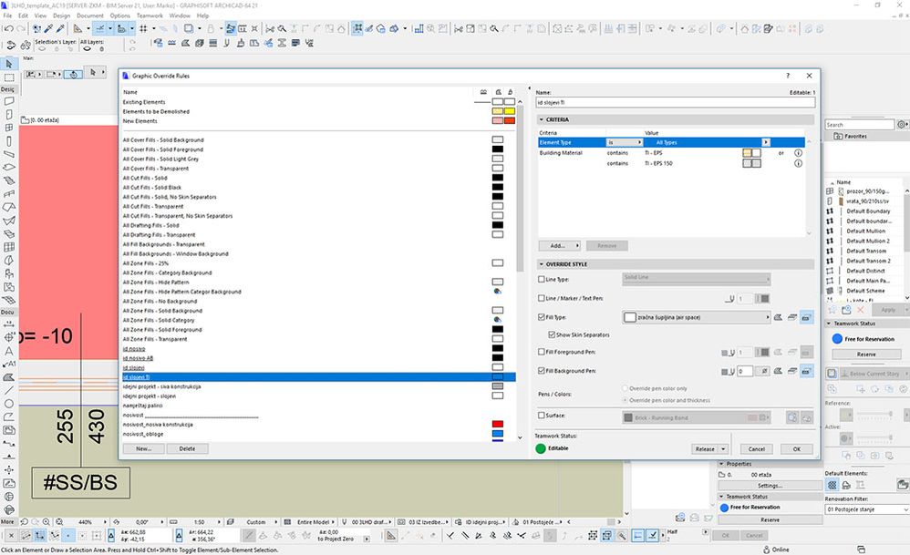
Task: Collapse the Teamwork Status panel on the right
Action: (x=830, y=324)
